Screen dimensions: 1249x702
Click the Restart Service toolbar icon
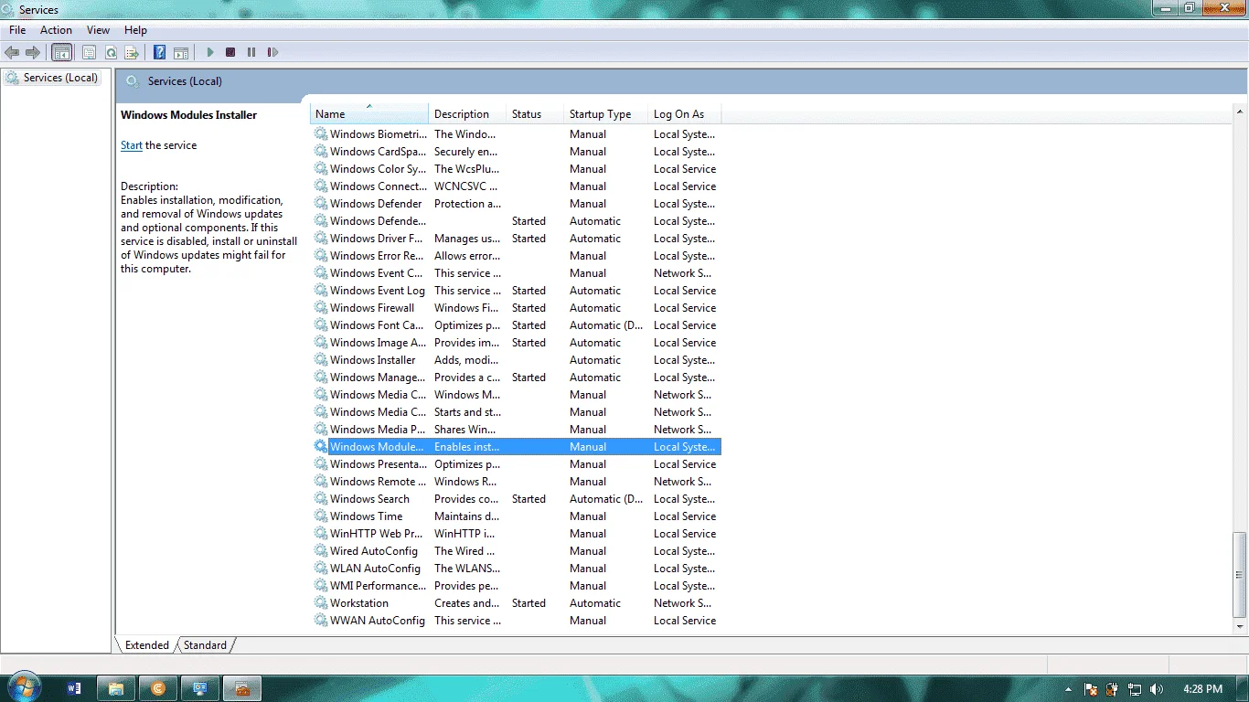(272, 53)
